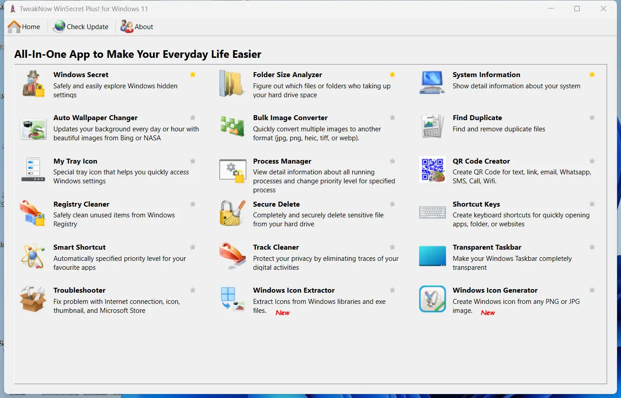The height and width of the screenshot is (398, 621).
Task: Mark Auto Wallpaper Changer as favorite
Action: 193,117
